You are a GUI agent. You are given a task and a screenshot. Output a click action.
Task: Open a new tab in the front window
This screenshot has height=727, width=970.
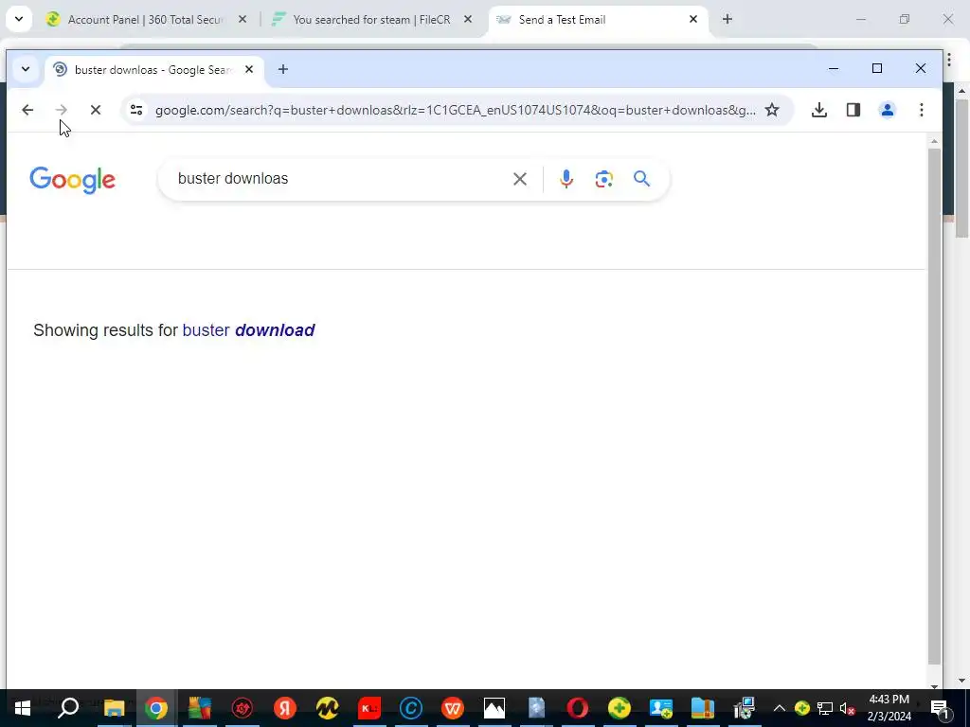point(282,69)
